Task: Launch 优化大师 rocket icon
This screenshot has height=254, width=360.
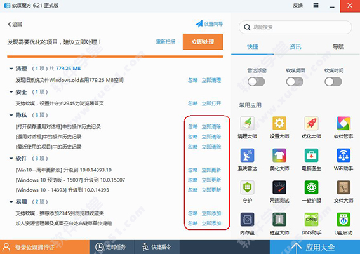Action: tap(311, 123)
